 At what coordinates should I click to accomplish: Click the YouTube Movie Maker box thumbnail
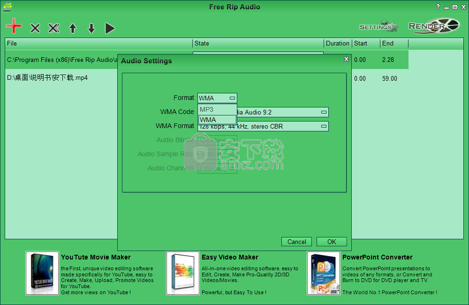point(42,274)
